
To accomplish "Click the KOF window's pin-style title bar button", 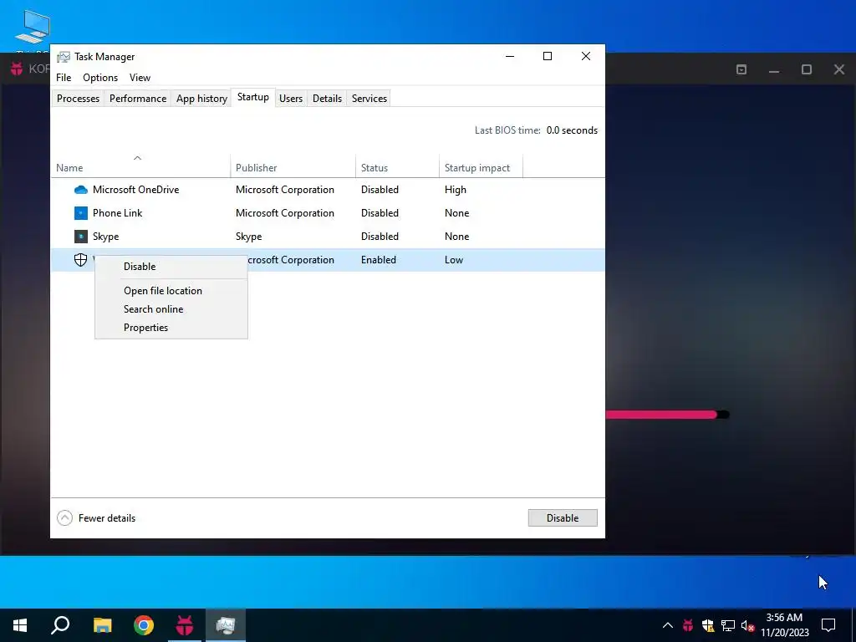I will [x=741, y=69].
